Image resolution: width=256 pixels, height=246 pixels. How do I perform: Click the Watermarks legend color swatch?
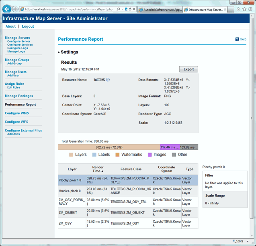click(x=117, y=155)
